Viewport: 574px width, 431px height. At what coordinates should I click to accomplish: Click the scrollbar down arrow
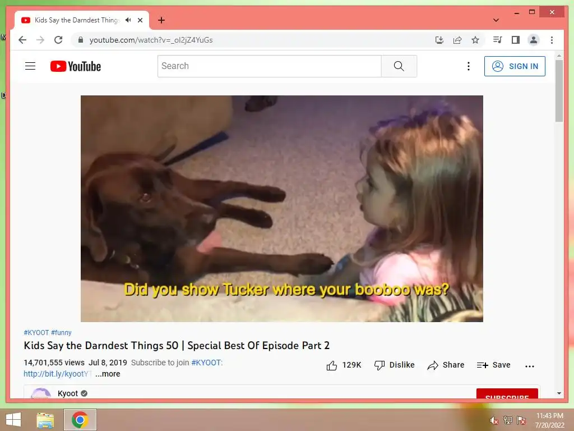tap(559, 393)
